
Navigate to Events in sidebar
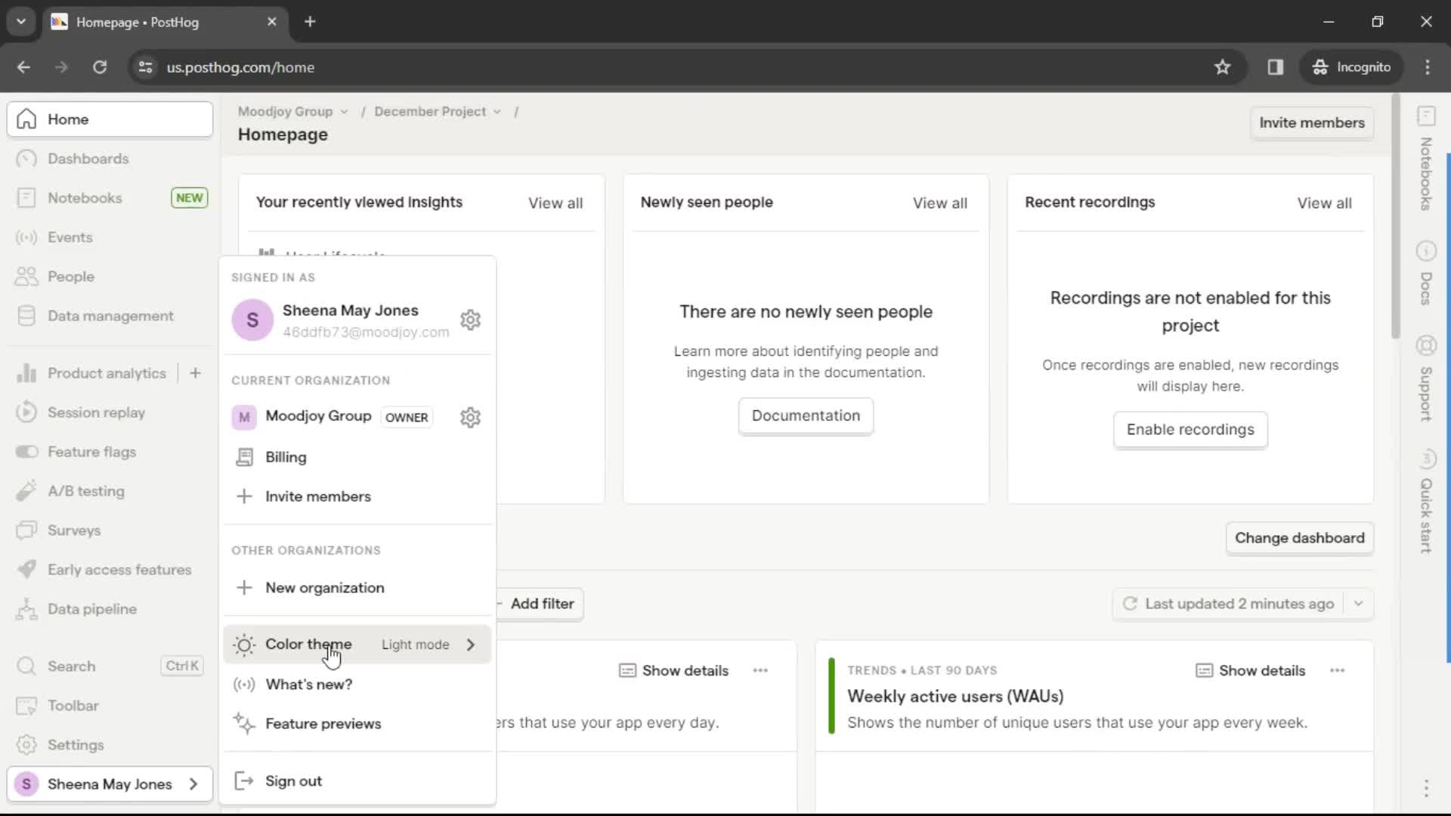[69, 237]
